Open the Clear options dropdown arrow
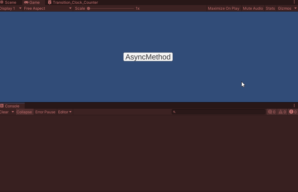Viewport: 298px width, 192px height. click(x=13, y=112)
